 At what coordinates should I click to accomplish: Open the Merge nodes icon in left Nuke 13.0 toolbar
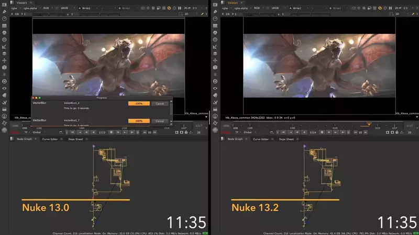pos(4,54)
